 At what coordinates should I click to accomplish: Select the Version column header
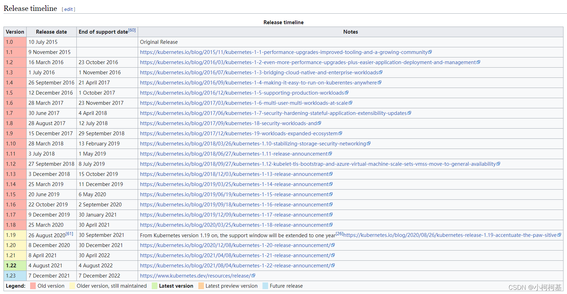(x=15, y=32)
